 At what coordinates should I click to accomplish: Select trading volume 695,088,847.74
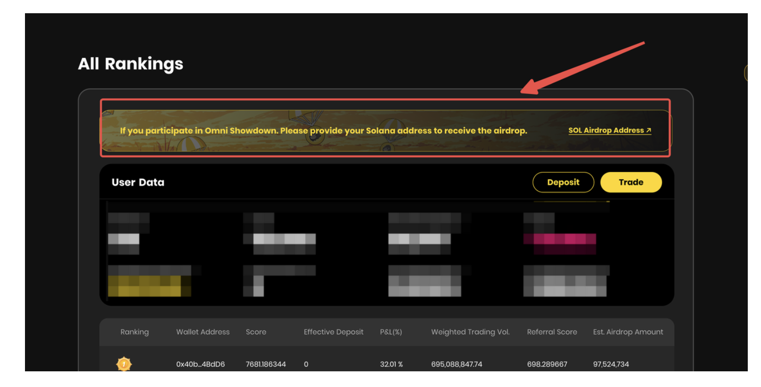point(456,364)
